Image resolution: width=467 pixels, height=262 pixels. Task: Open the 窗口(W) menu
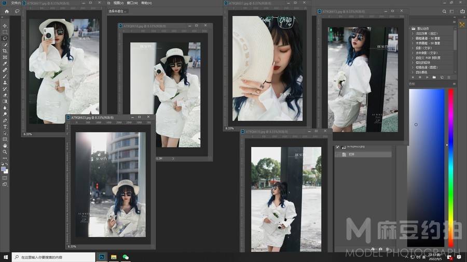tap(132, 3)
